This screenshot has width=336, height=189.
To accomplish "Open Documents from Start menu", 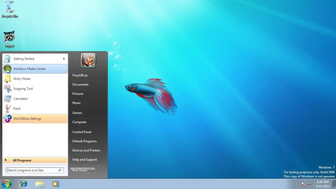I will click(x=80, y=85).
